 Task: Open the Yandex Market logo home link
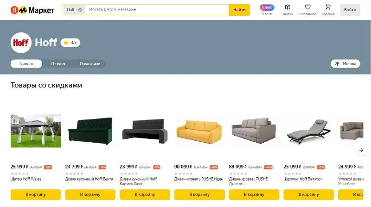click(32, 10)
